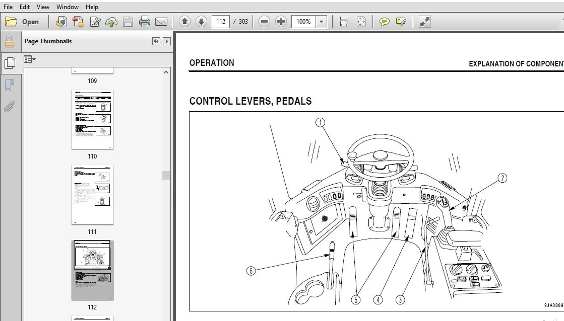Open the Bookmarks panel icon

point(10,85)
